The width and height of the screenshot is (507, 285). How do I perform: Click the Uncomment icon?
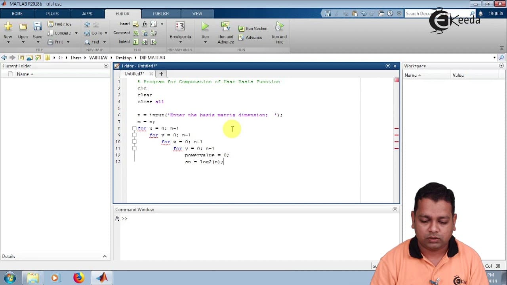[145, 33]
